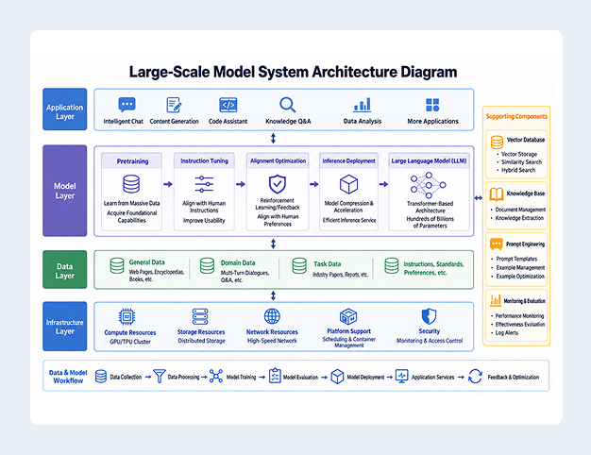Screen dimensions: 591x455
Task: Click the Alignment Optimization card header
Action: point(278,160)
